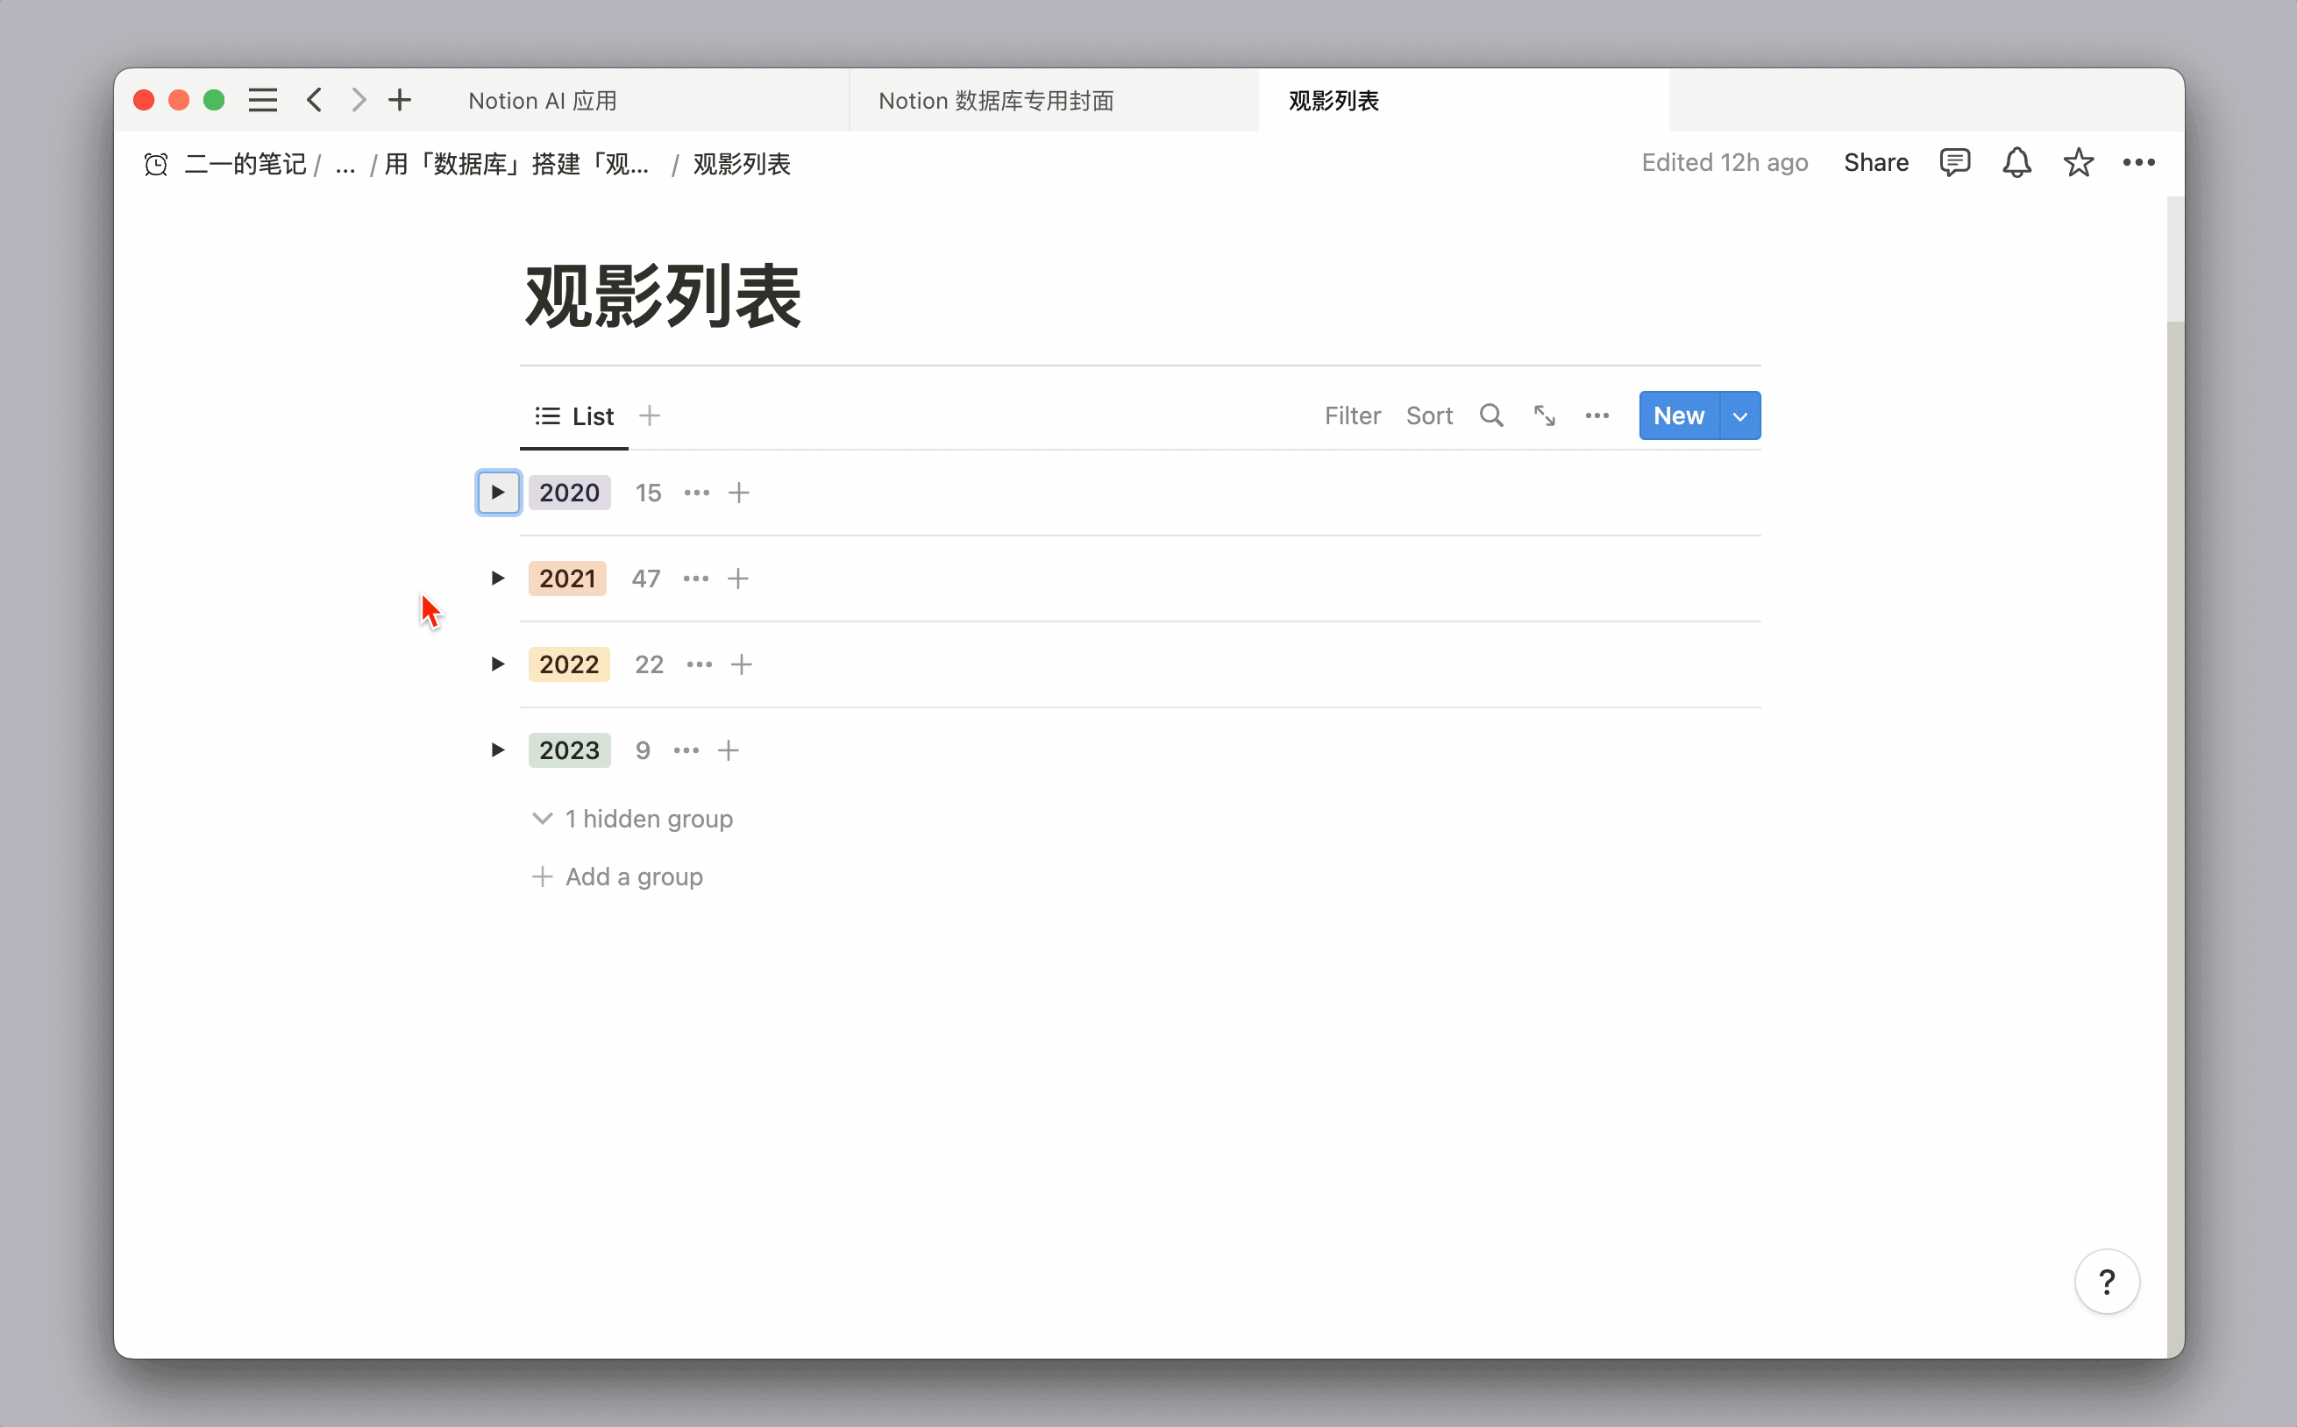Click the 2021 orange tag
This screenshot has height=1427, width=2297.
[567, 579]
